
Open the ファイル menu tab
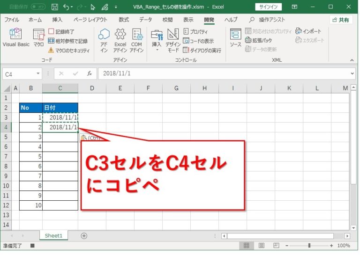(x=12, y=20)
